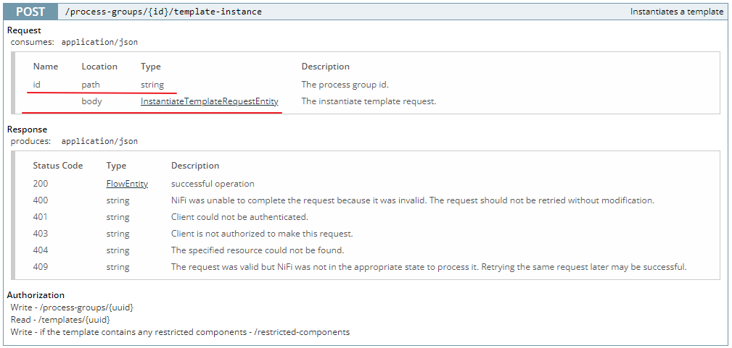
Task: Click 'Read - /templates/{uuid}' authorization line
Action: click(61, 320)
